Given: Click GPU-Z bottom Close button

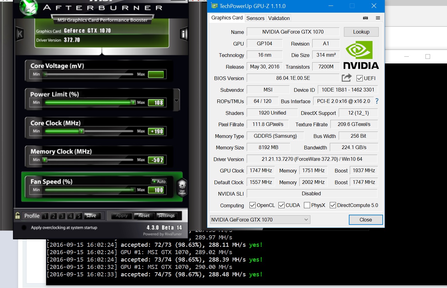Looking at the screenshot, I should tap(366, 220).
